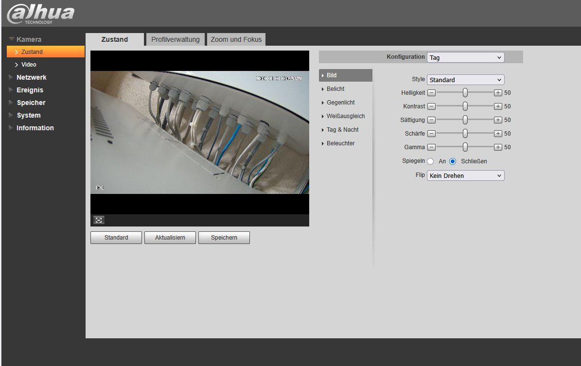Expand the Netzwerk section in the sidebar
Screen dimensions: 581x366
pos(31,77)
